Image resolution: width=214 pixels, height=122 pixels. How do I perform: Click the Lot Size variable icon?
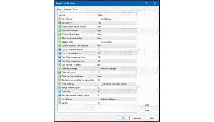(x=59, y=103)
